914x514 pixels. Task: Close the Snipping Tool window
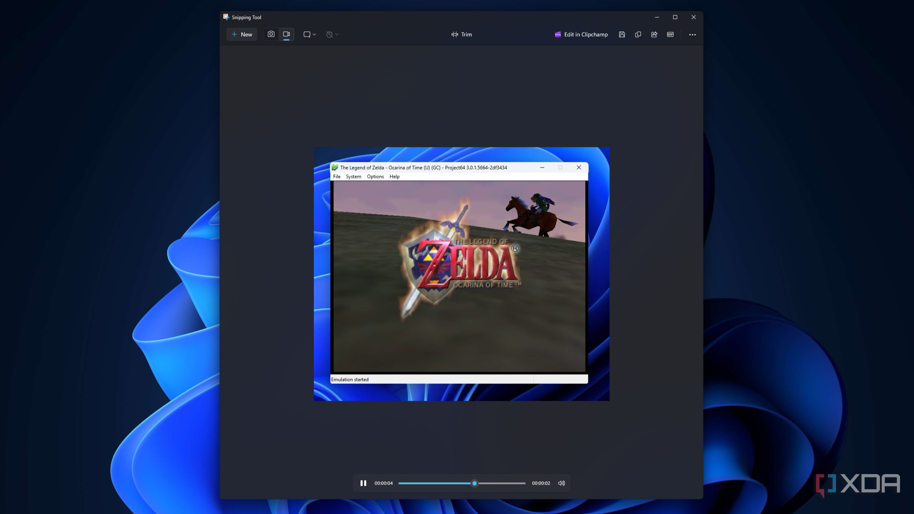(x=694, y=17)
